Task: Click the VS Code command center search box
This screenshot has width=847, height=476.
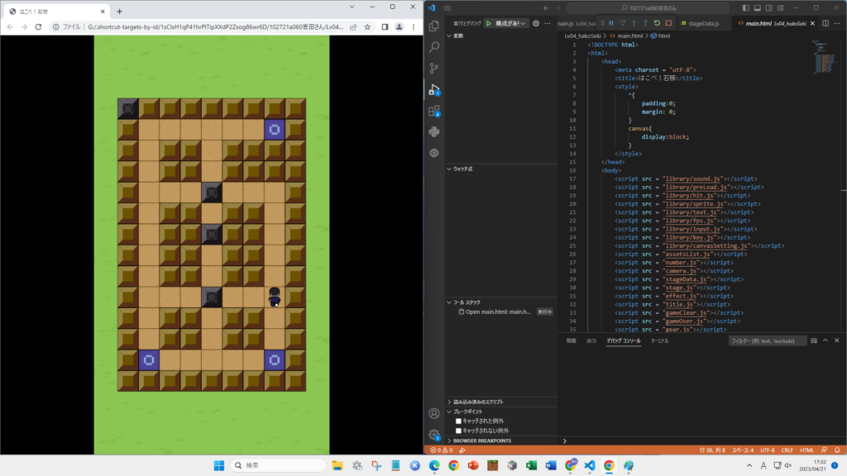Action: pos(648,8)
